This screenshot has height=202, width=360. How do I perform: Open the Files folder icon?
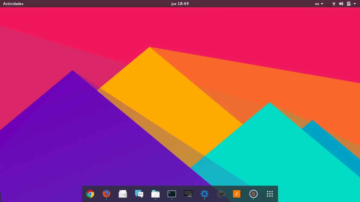coord(155,194)
